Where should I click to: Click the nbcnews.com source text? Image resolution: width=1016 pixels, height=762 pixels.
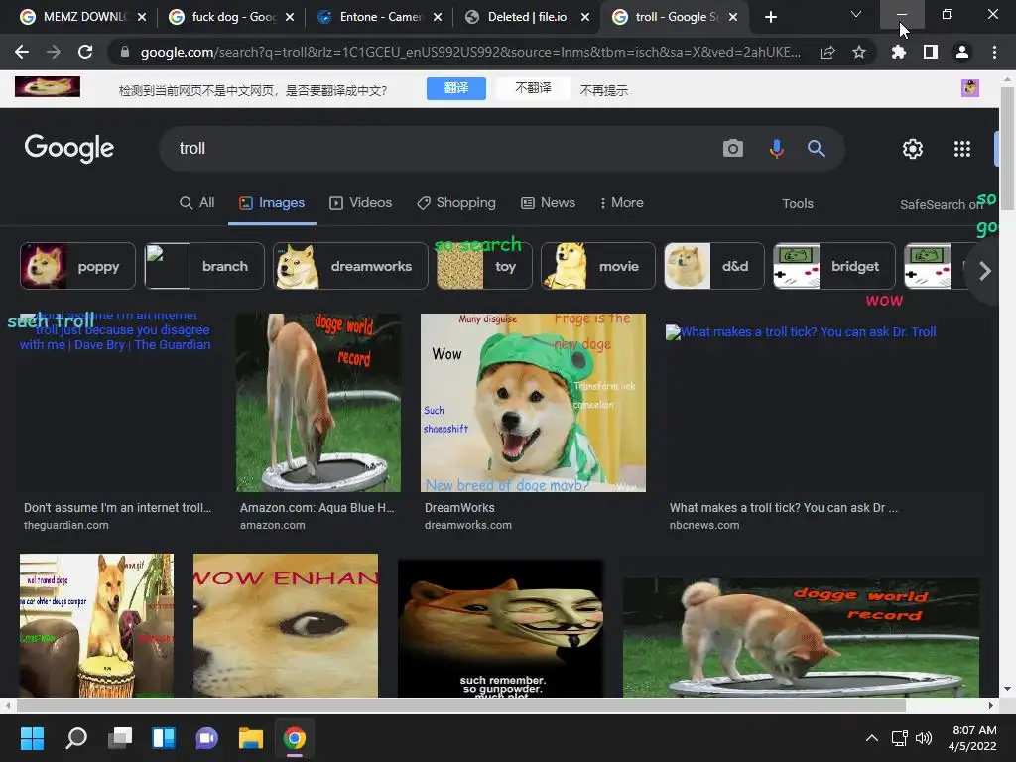(x=704, y=525)
